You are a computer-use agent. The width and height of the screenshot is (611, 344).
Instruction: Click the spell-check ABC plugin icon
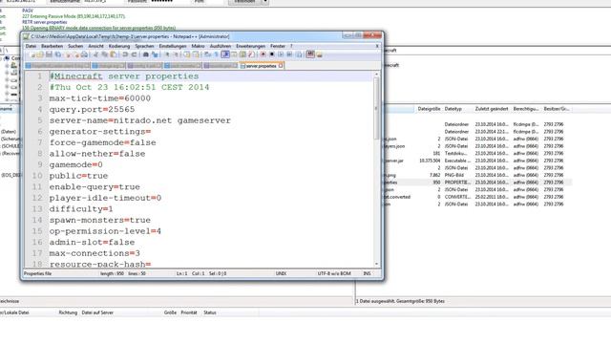(x=310, y=54)
